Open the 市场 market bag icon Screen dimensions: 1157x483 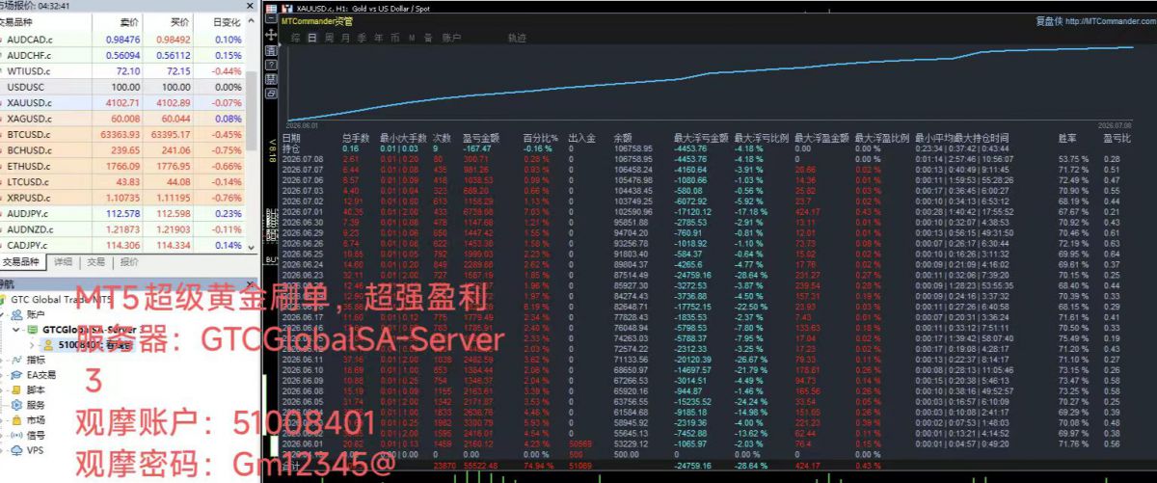(16, 420)
